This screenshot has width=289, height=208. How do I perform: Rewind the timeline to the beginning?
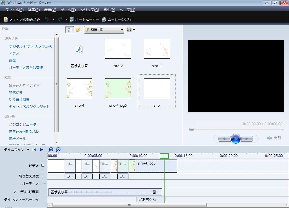(34, 150)
